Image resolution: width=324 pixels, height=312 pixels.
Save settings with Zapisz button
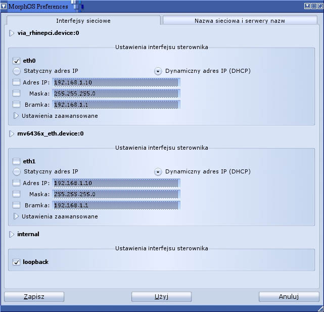point(34,297)
